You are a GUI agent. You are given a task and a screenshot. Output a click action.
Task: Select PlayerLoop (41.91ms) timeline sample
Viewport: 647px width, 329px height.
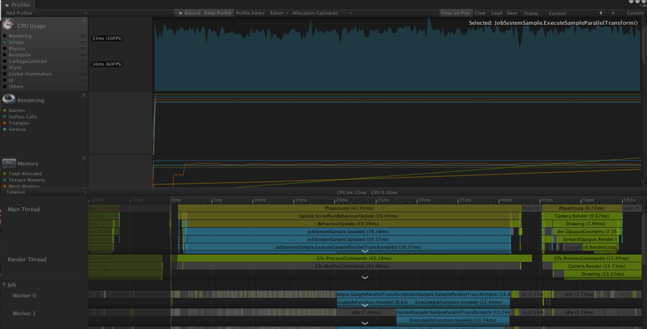tap(349, 208)
